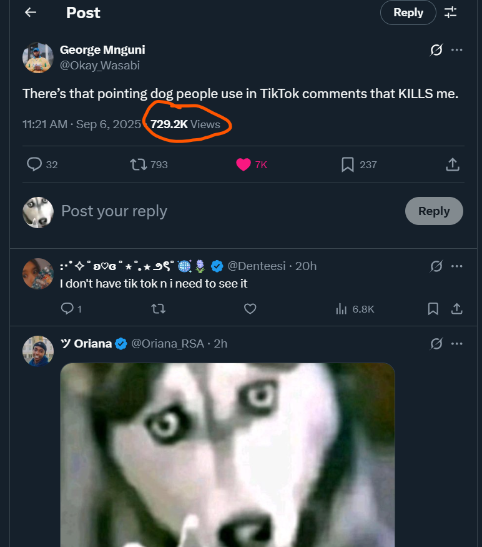Open the share icon on George's post
The height and width of the screenshot is (547, 482).
pos(452,164)
